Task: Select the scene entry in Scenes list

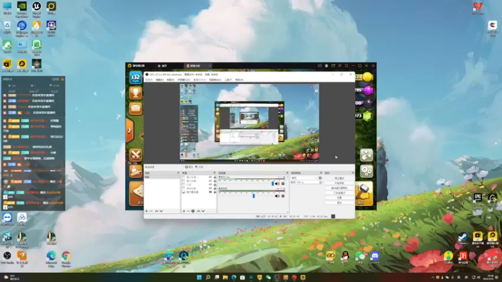Action: tap(162, 177)
